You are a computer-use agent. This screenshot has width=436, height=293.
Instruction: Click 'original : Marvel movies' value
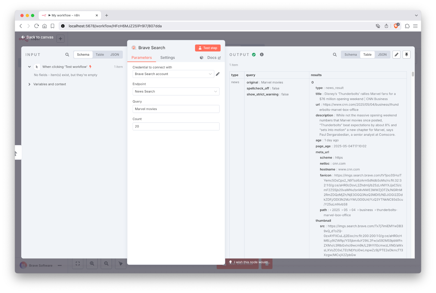[x=265, y=83]
